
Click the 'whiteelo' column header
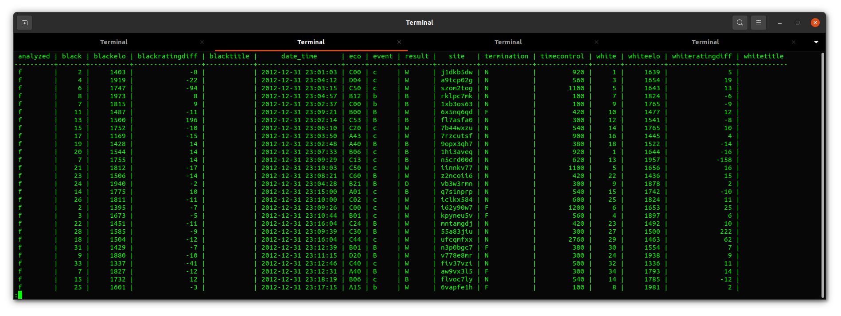click(644, 56)
